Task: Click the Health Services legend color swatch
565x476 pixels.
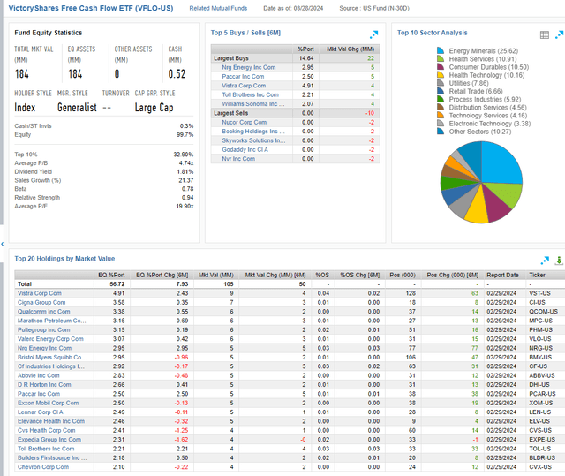Action: pos(441,58)
